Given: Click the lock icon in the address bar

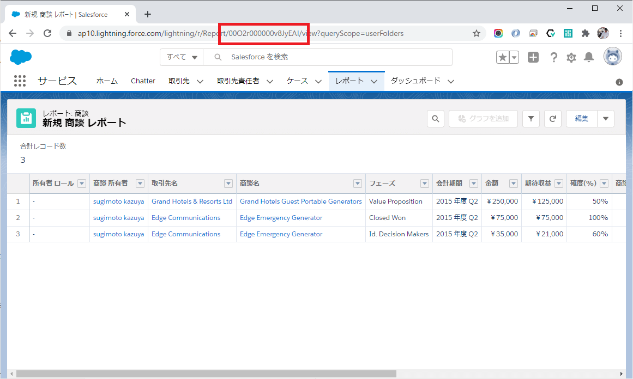Looking at the screenshot, I should pyautogui.click(x=69, y=33).
